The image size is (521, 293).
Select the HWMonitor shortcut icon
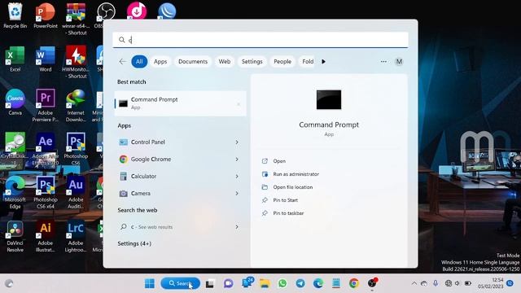[76, 62]
